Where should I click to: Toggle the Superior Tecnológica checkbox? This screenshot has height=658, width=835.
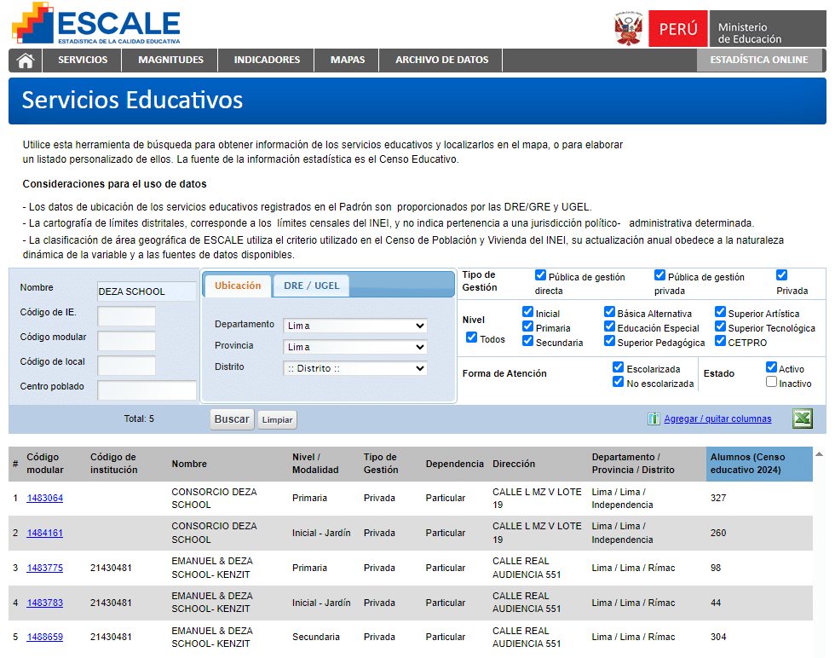[x=721, y=326]
